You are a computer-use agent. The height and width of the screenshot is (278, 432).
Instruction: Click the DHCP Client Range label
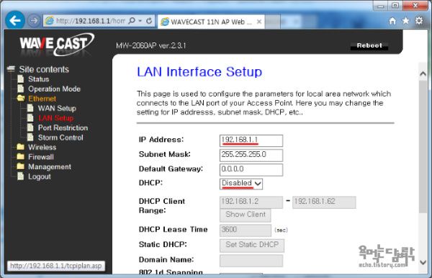[x=162, y=206]
